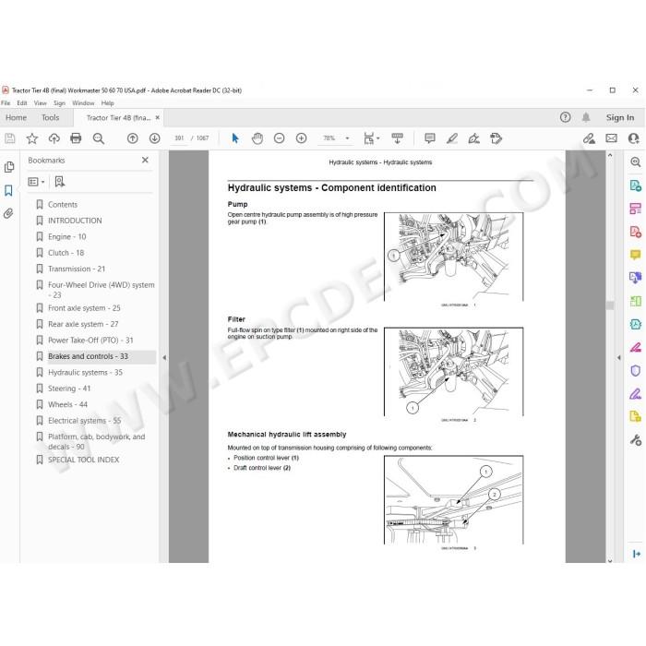
Task: Open the stamp tool icon
Action: [496, 138]
